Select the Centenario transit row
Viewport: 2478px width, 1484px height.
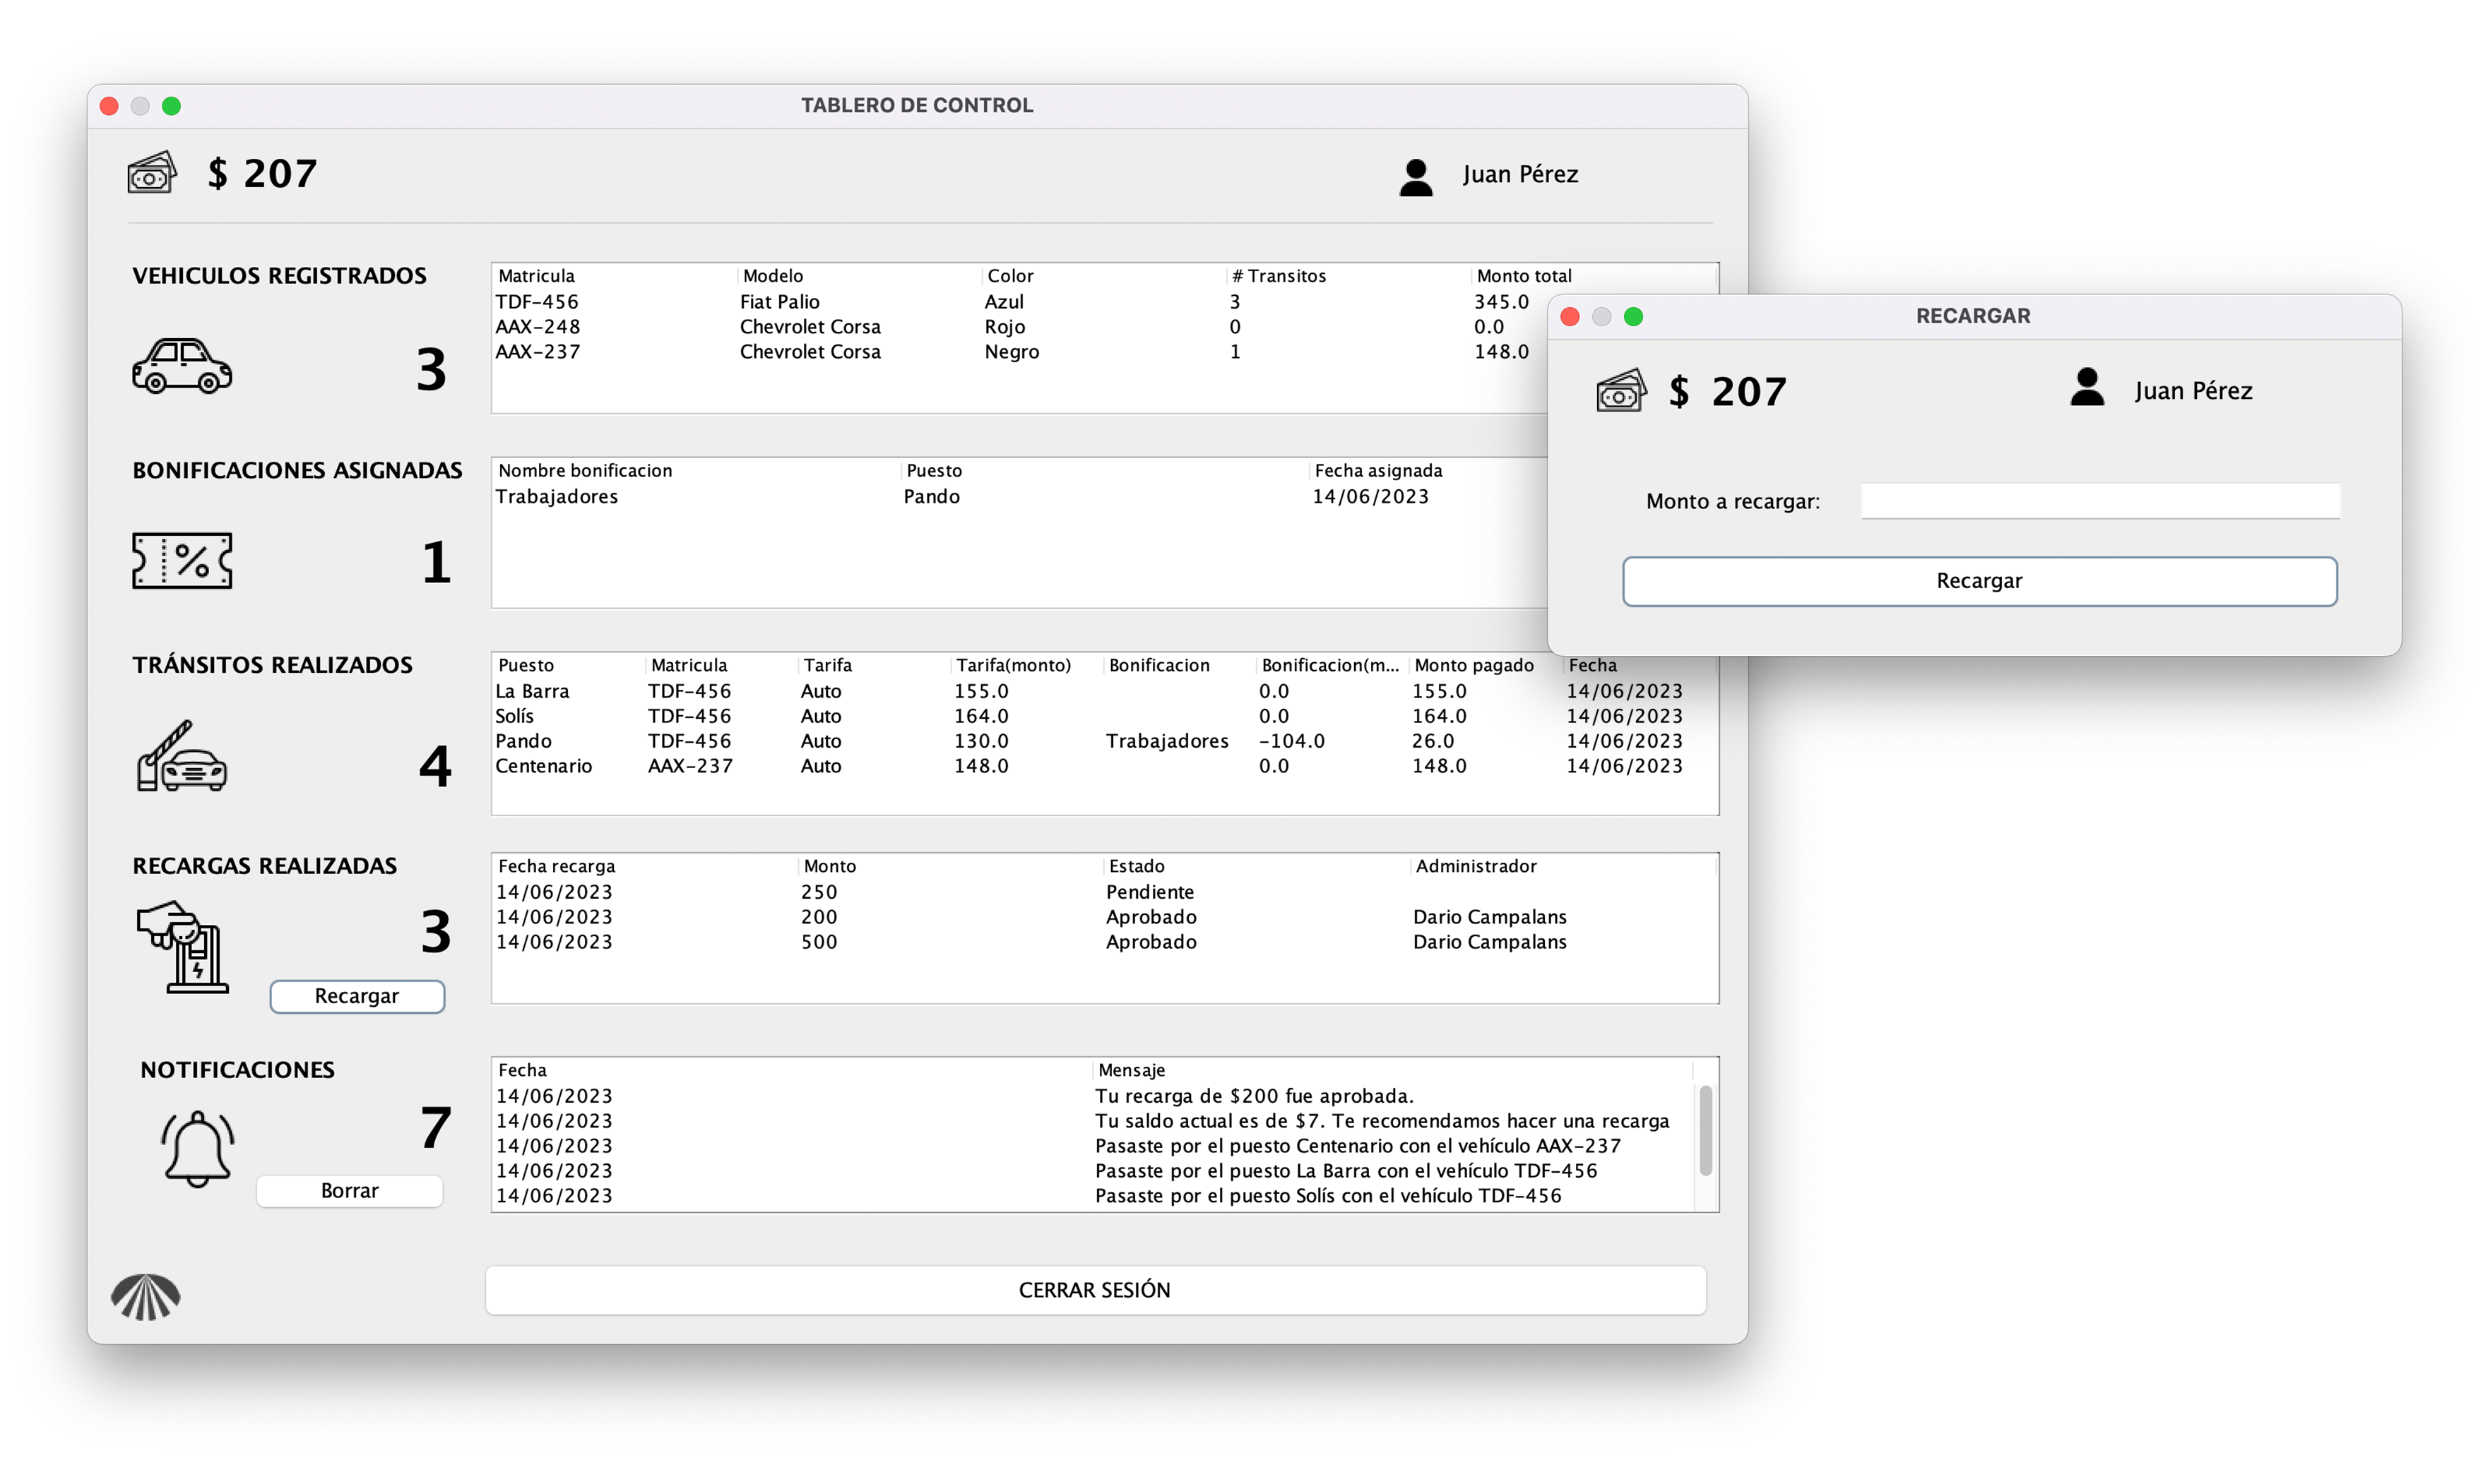point(1105,767)
